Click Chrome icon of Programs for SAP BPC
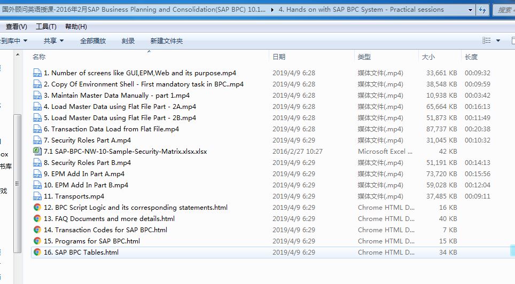The width and height of the screenshot is (515, 284). coord(37,241)
